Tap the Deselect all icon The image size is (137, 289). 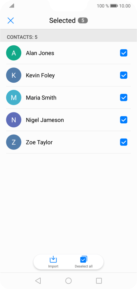(83, 259)
